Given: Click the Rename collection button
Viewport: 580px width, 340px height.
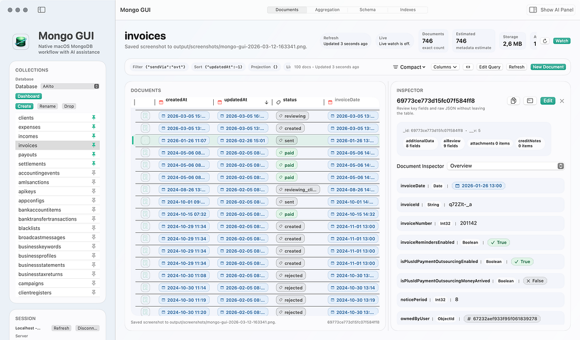Looking at the screenshot, I should click(x=48, y=106).
